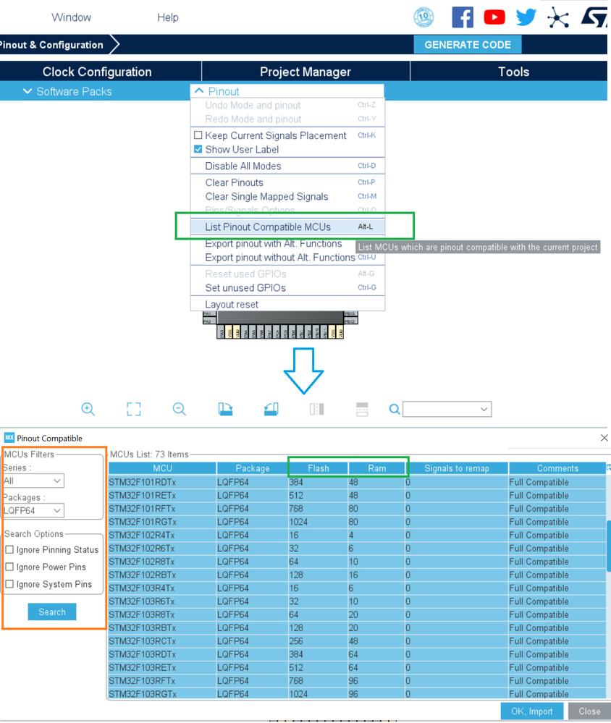Viewport: 611px width, 723px height.
Task: Fit the pinout view to the screen
Action: pos(134,409)
